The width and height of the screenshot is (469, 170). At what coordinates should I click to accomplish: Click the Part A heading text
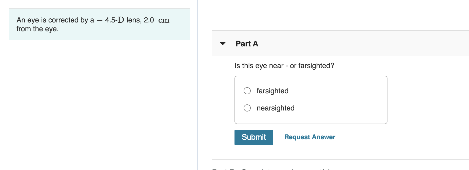click(247, 44)
